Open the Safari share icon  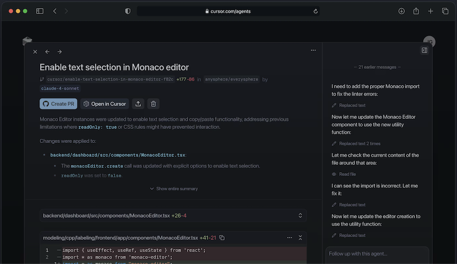(416, 11)
